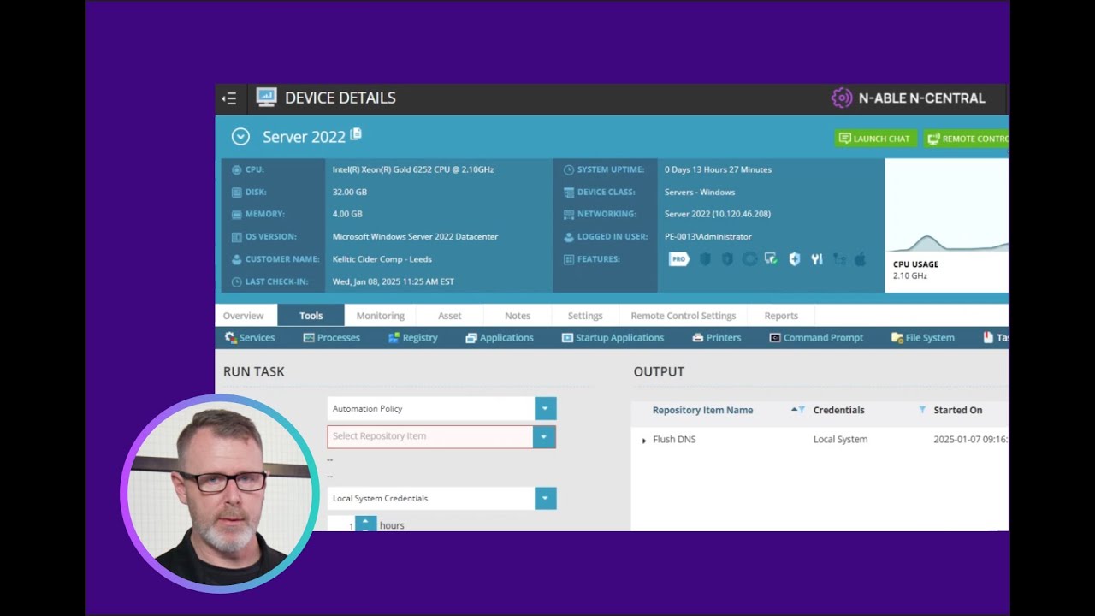Open the Monitoring tab
The width and height of the screenshot is (1095, 616).
[x=381, y=316]
